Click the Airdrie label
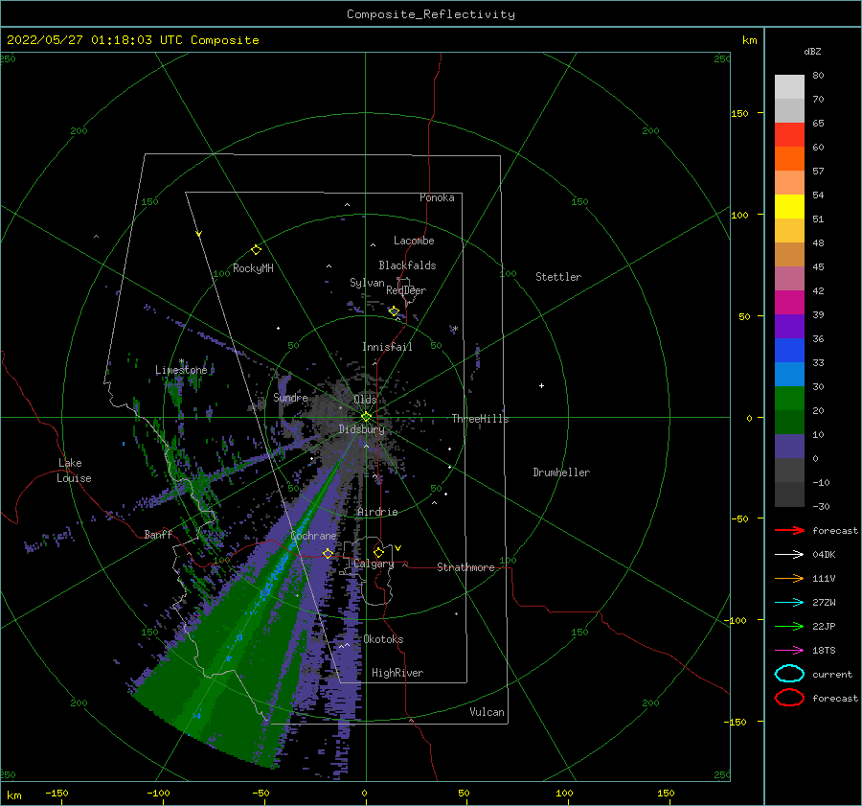Screen dimensions: 862x806 point(377,512)
